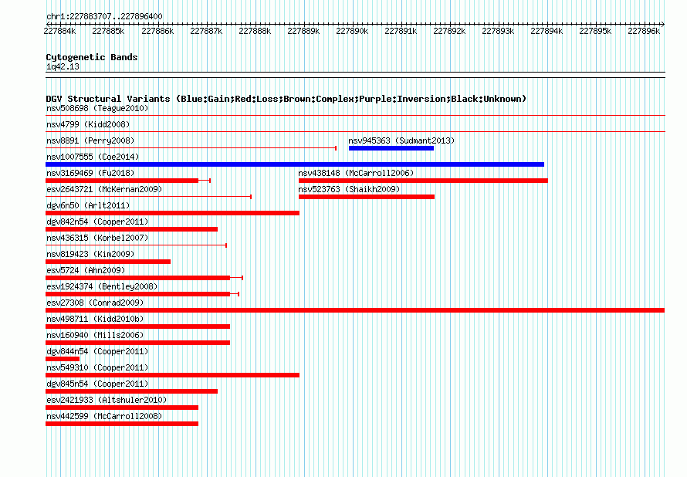Select esv2421933 (Altshuler2010) label
Screen dimensions: 687x477
click(107, 400)
